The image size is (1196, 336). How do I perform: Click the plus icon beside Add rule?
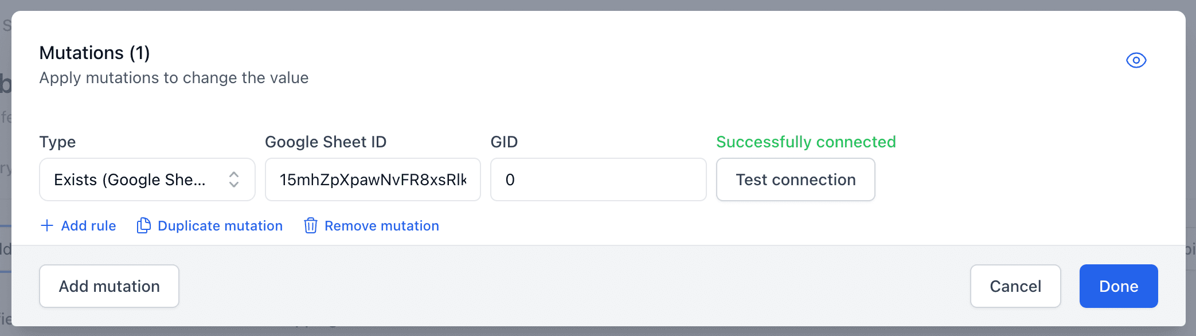47,225
